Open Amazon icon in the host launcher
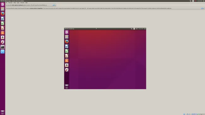 pos(3,37)
